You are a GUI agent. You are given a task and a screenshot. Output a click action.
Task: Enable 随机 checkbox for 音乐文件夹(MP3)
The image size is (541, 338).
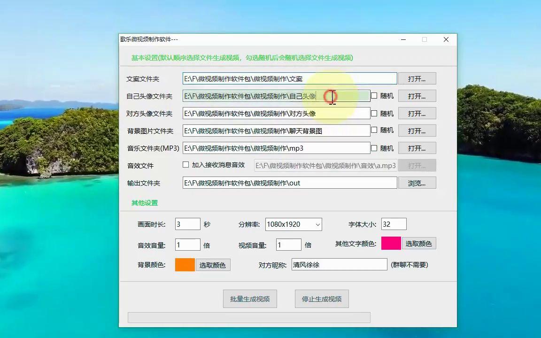[x=374, y=148]
